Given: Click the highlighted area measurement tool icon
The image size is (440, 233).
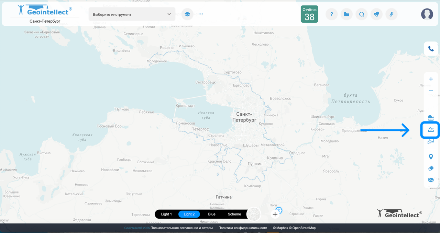Looking at the screenshot, I should pos(430,130).
